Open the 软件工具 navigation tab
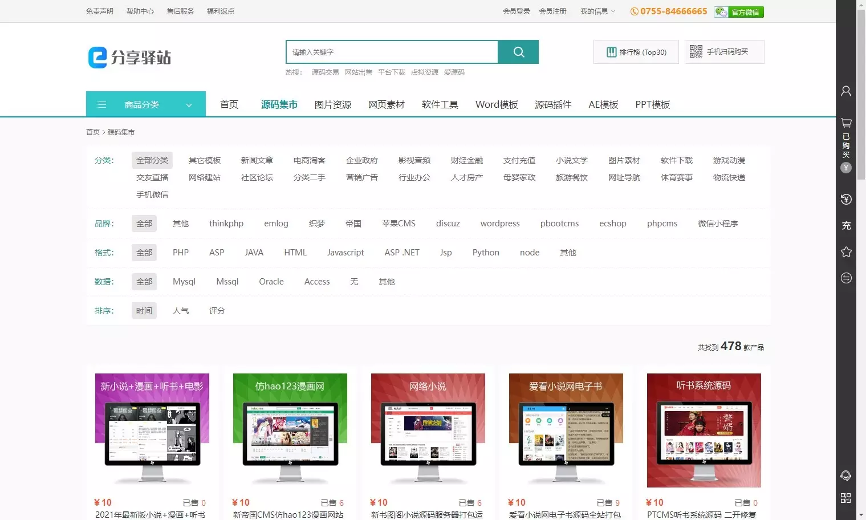The image size is (866, 520). (440, 104)
